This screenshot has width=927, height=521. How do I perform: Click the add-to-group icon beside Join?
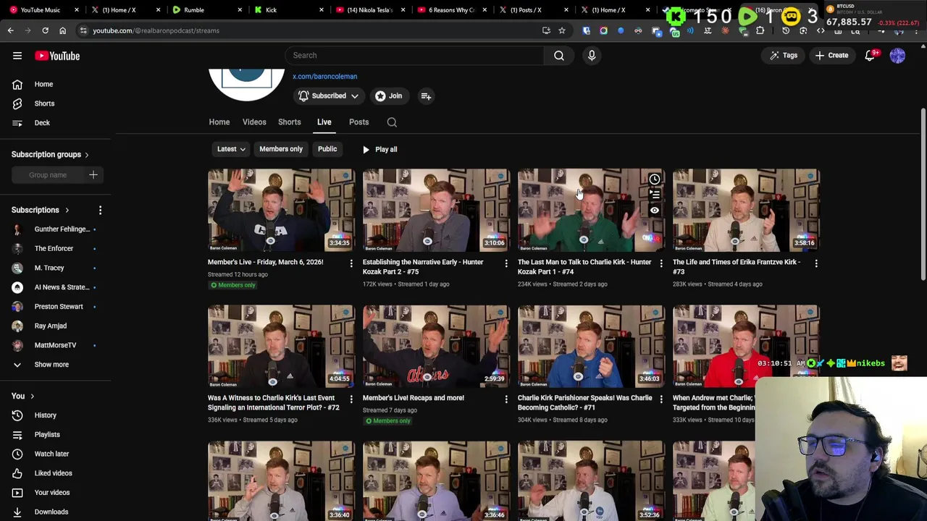pos(426,96)
